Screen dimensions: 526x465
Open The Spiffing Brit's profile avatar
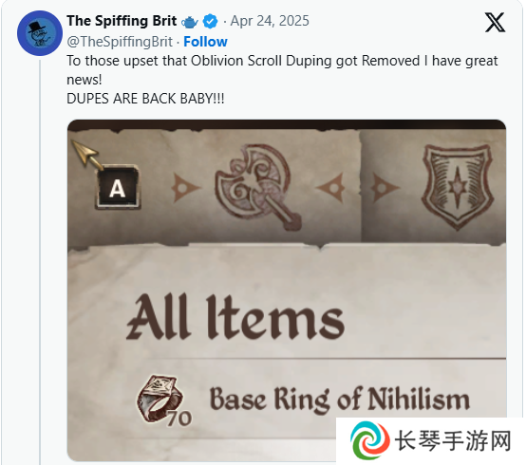click(x=40, y=33)
